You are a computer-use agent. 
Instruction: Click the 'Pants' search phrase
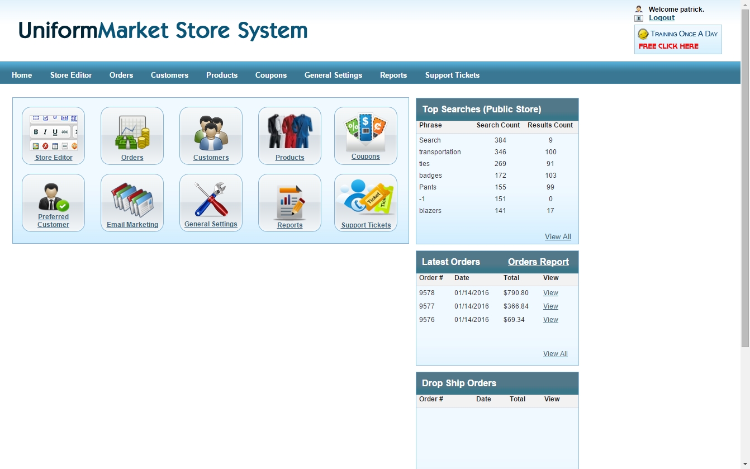point(428,187)
